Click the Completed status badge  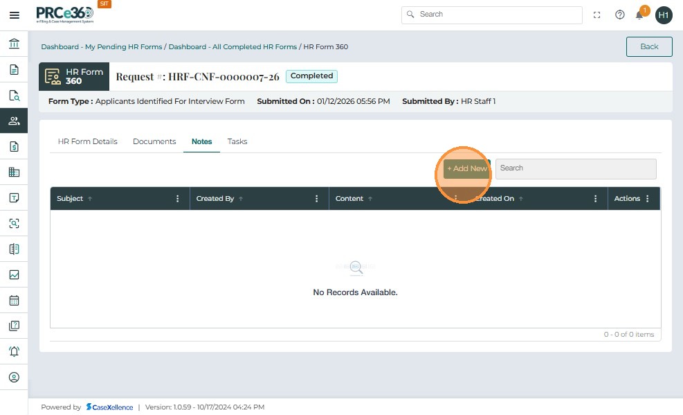pos(311,76)
